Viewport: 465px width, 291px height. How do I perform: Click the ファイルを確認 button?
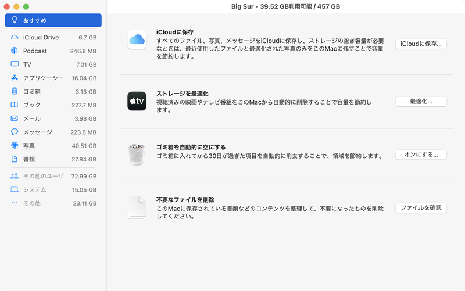pos(421,208)
